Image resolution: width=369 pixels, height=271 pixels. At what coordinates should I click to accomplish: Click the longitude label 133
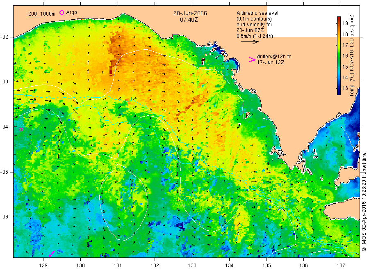pos(192,266)
